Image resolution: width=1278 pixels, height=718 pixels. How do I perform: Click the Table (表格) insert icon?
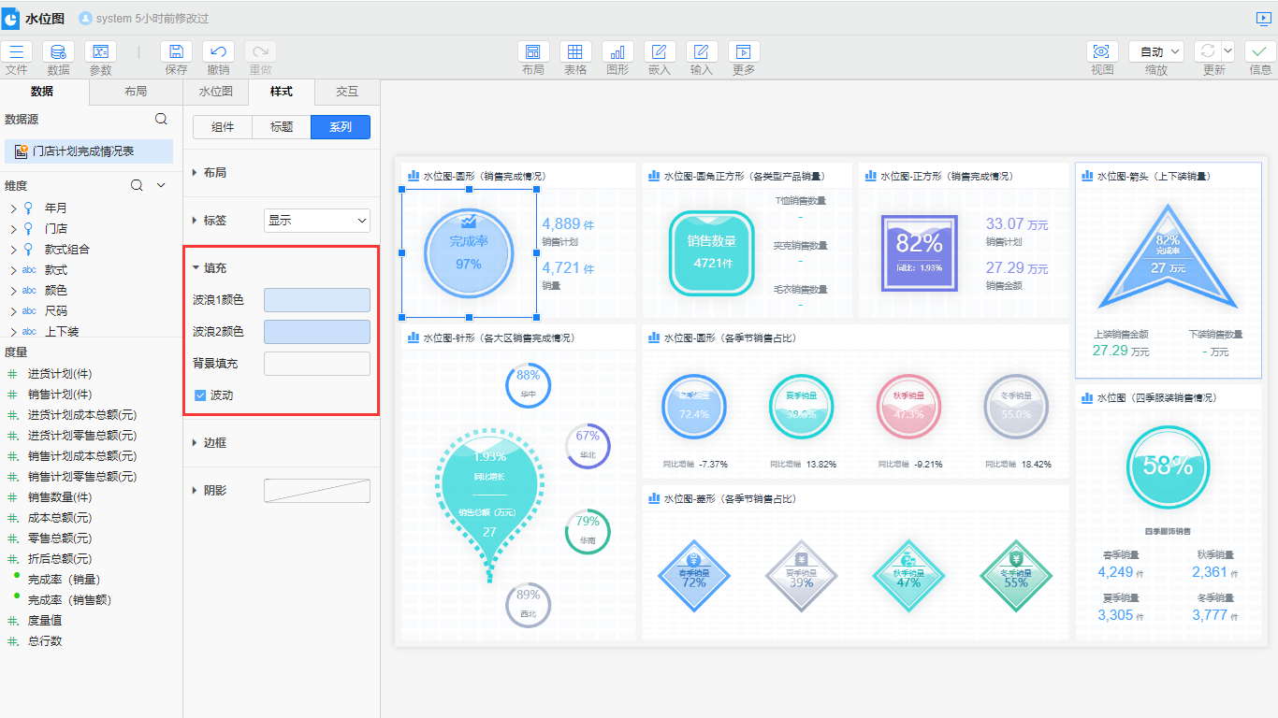click(x=575, y=52)
